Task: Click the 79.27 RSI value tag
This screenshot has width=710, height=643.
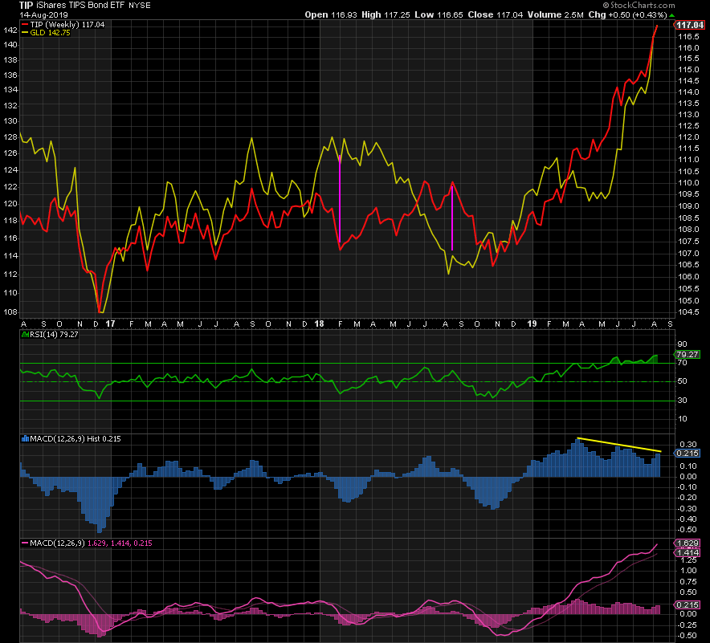Action: point(686,353)
